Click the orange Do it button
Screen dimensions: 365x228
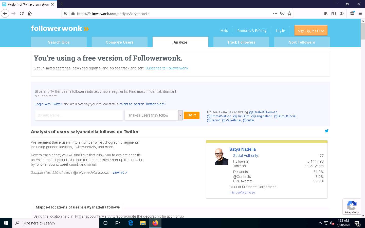tap(192, 115)
